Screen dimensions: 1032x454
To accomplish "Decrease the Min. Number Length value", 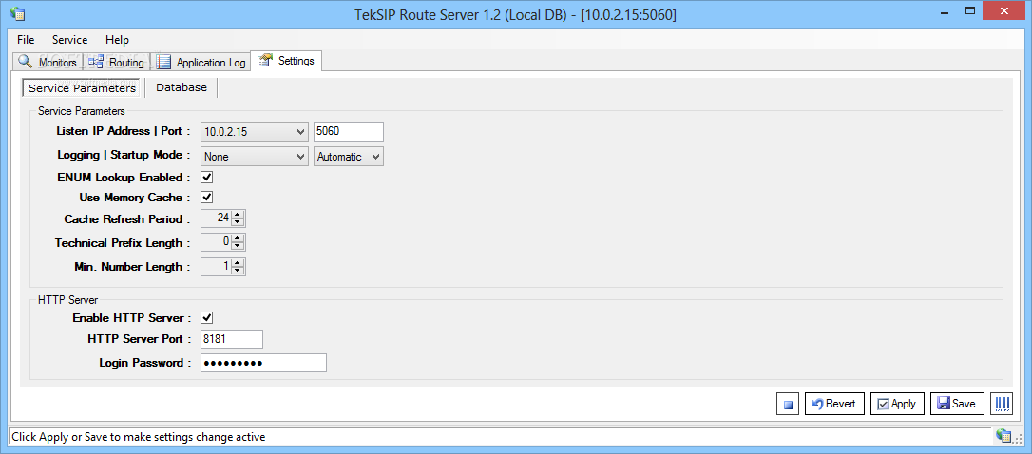I will [238, 271].
